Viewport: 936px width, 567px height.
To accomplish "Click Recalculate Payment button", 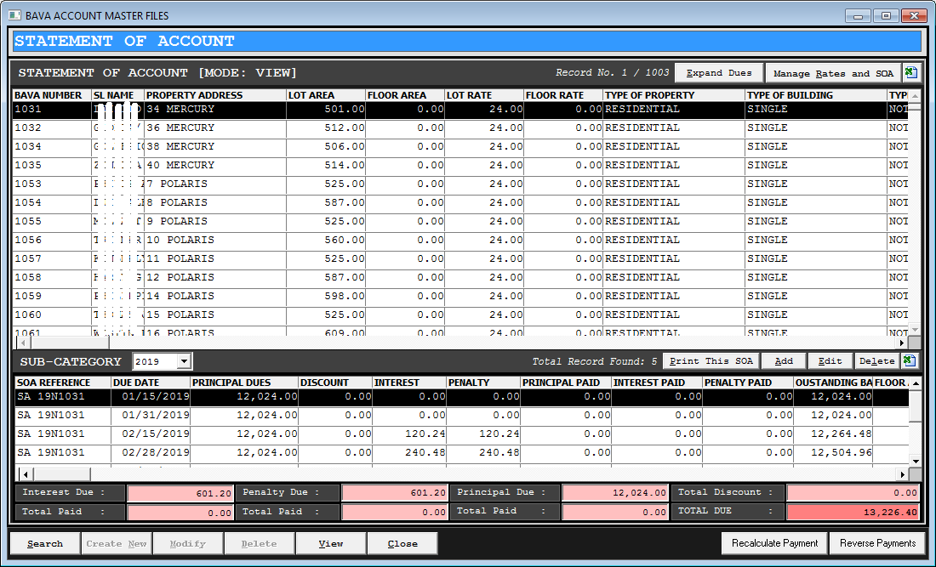I will point(774,543).
